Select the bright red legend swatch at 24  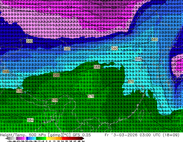coord(63,138)
